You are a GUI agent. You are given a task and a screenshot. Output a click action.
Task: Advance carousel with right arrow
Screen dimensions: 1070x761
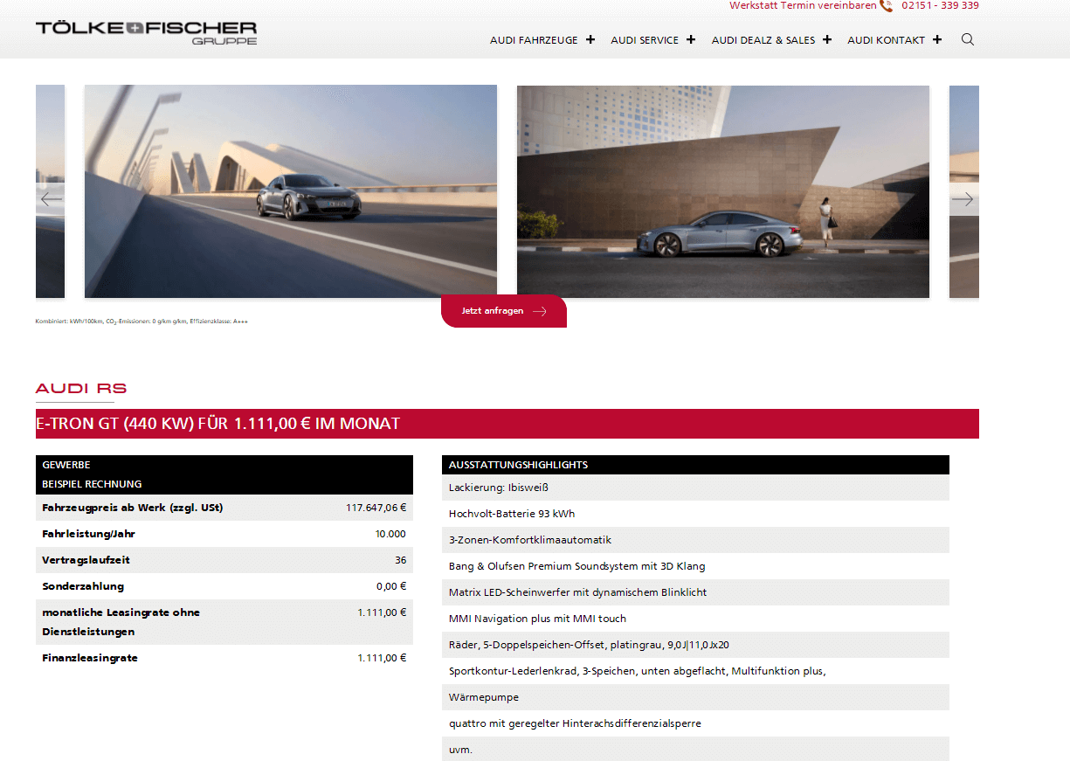click(x=963, y=199)
